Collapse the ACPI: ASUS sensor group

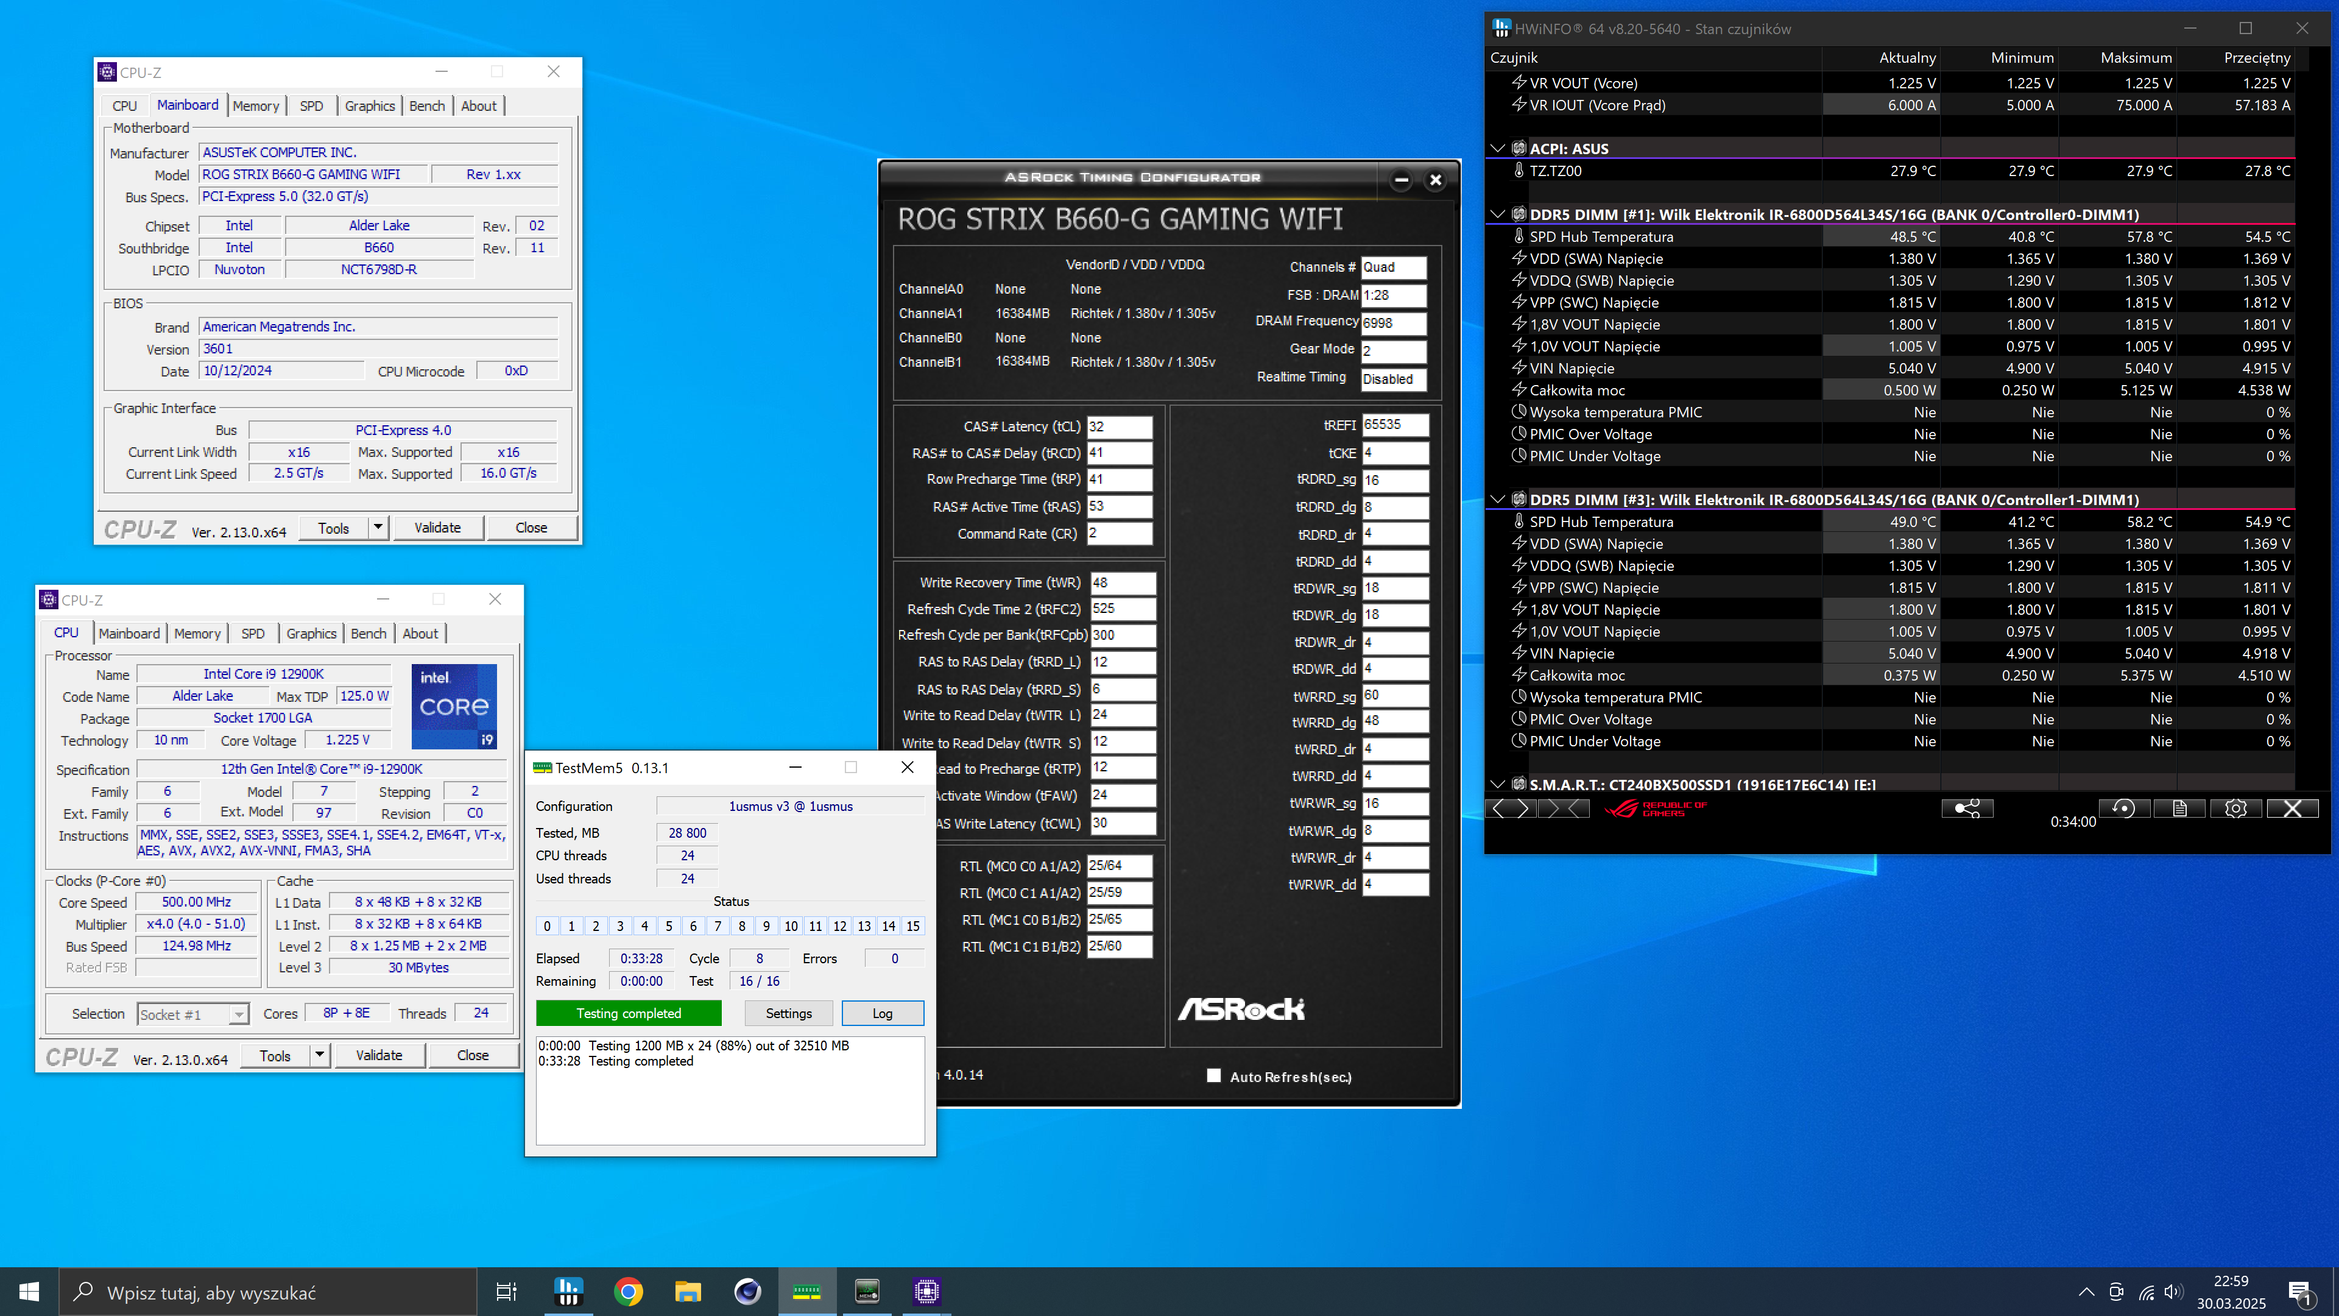tap(1497, 148)
